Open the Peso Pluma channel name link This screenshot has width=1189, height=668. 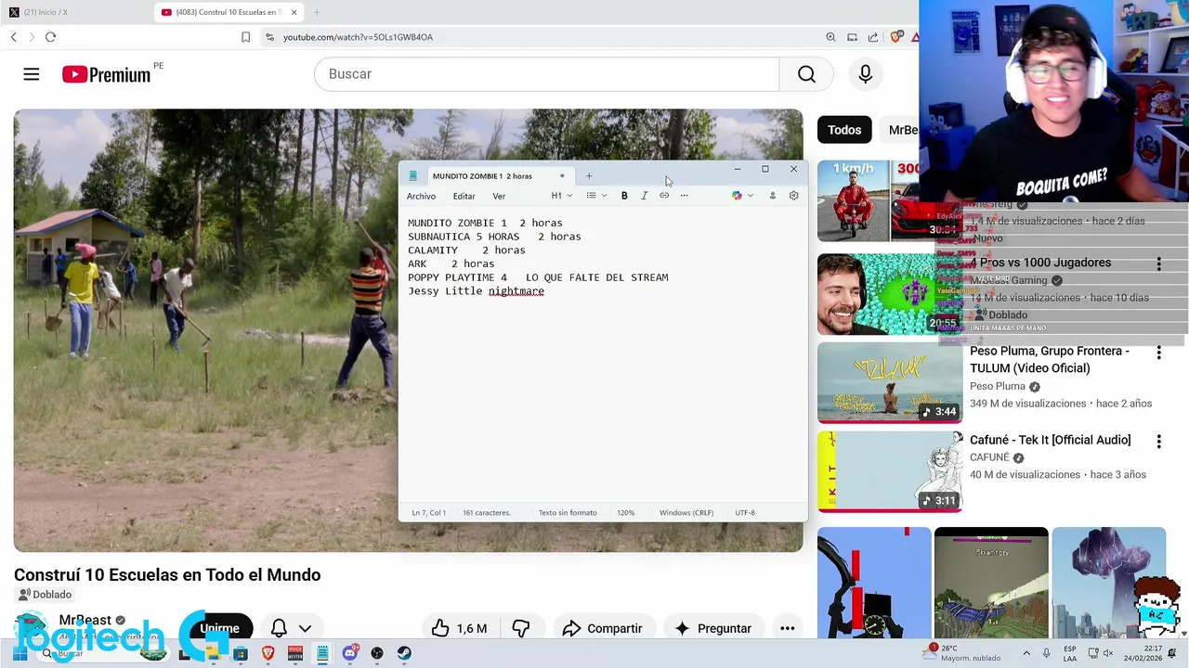(998, 386)
